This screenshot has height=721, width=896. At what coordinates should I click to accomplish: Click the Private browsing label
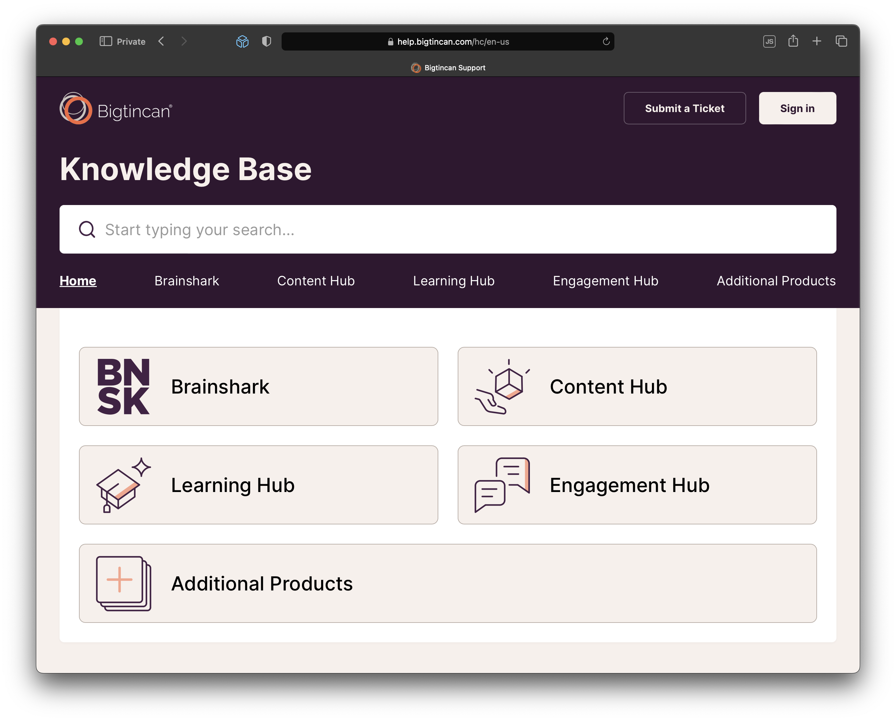[x=131, y=41]
